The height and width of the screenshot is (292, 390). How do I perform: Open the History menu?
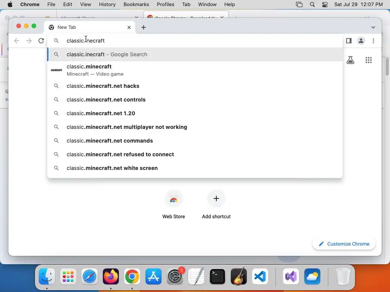[107, 5]
